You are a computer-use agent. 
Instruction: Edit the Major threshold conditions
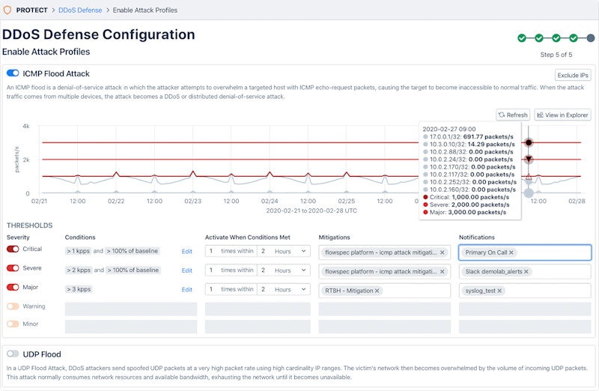pos(186,289)
